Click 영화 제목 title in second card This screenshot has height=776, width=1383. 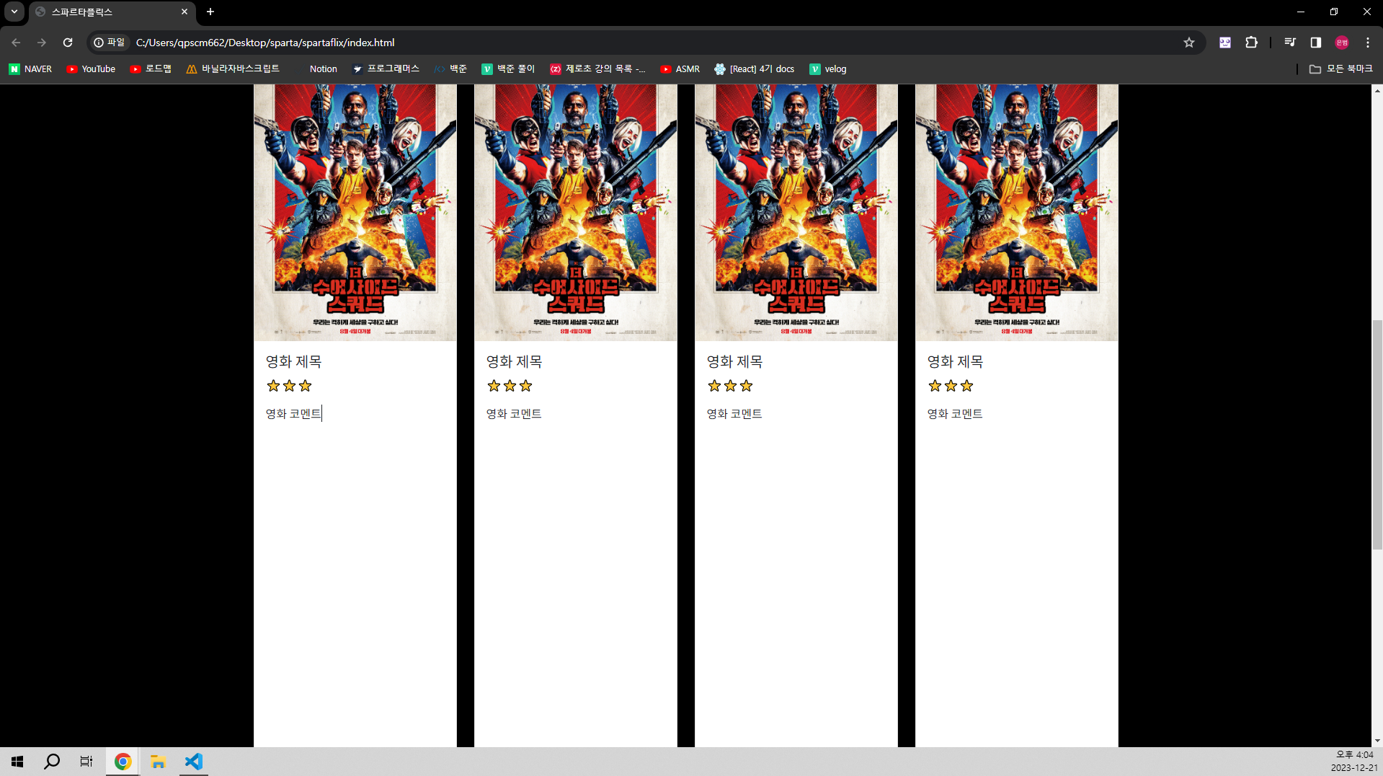[x=514, y=362]
